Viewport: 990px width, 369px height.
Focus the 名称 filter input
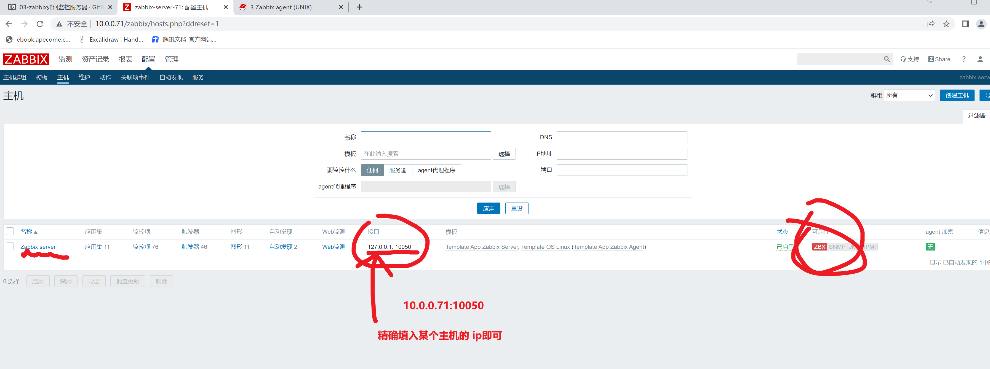(426, 137)
